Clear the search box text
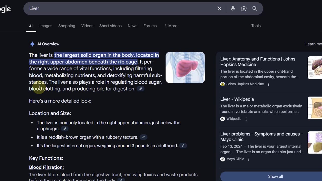The image size is (322, 181). tap(219, 9)
